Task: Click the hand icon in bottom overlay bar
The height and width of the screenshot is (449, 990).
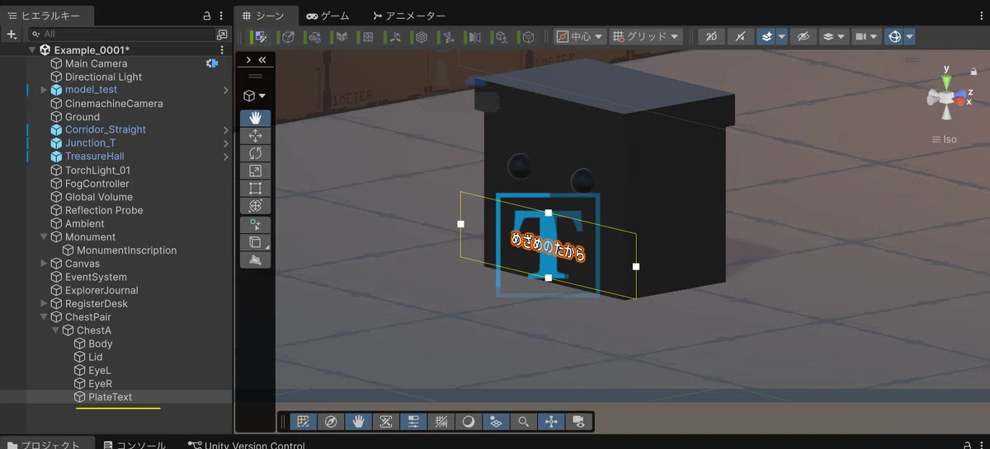Action: tap(358, 422)
